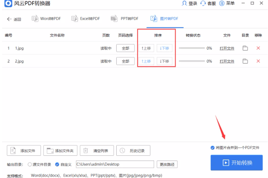268x178 pixels.
Task: Click progress bar of 1.jpg
Action: 192,48
